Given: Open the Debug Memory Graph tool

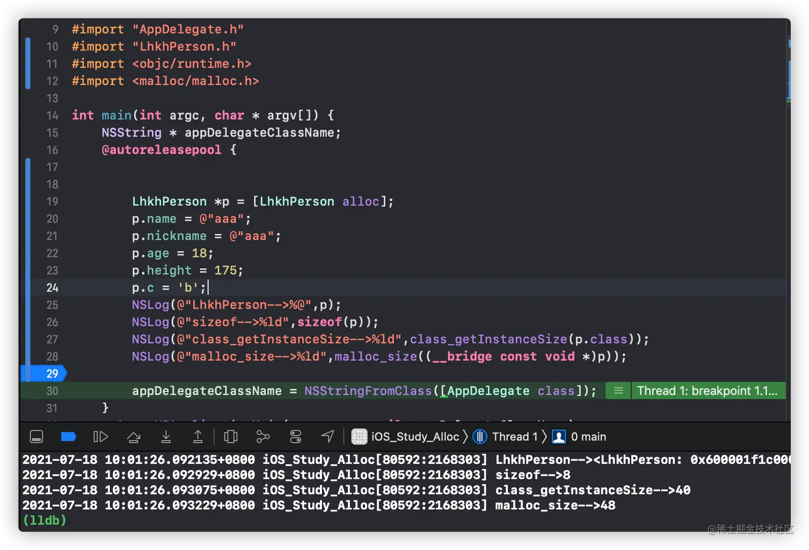Looking at the screenshot, I should 263,437.
